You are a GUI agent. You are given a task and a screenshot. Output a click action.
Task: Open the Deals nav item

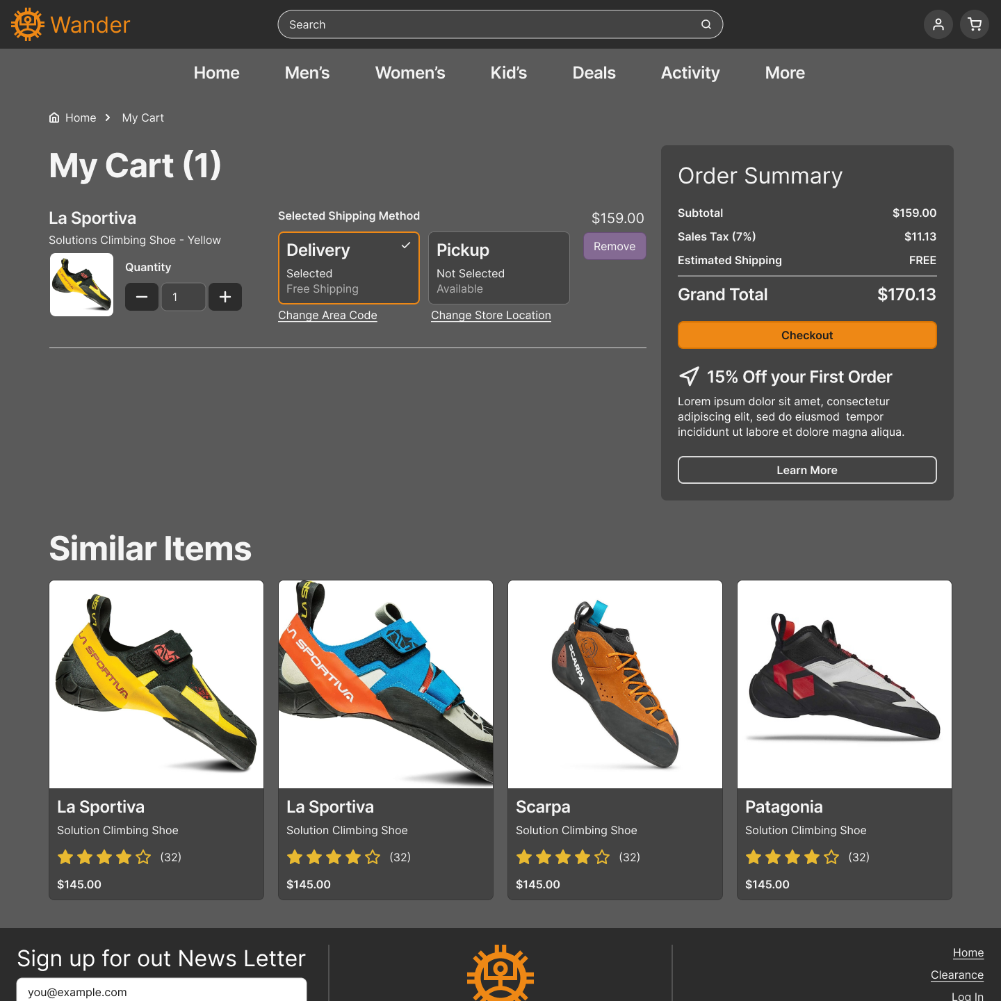click(594, 73)
